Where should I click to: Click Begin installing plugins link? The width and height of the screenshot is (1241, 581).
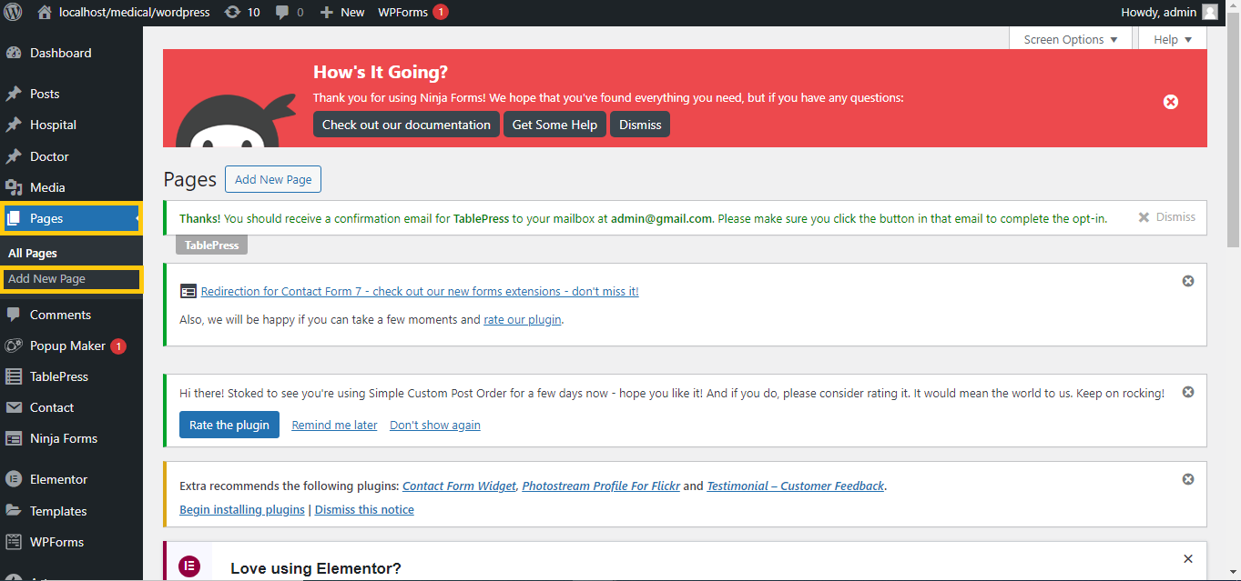242,509
